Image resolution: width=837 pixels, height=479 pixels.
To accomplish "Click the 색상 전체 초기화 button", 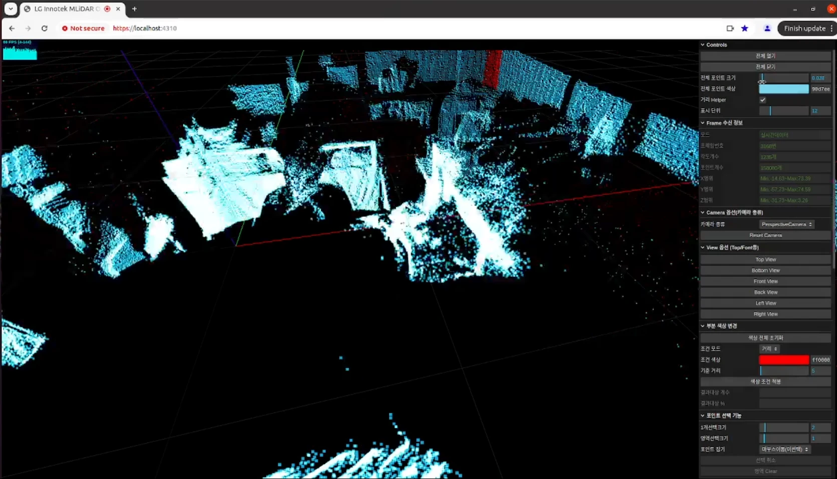I will 765,338.
